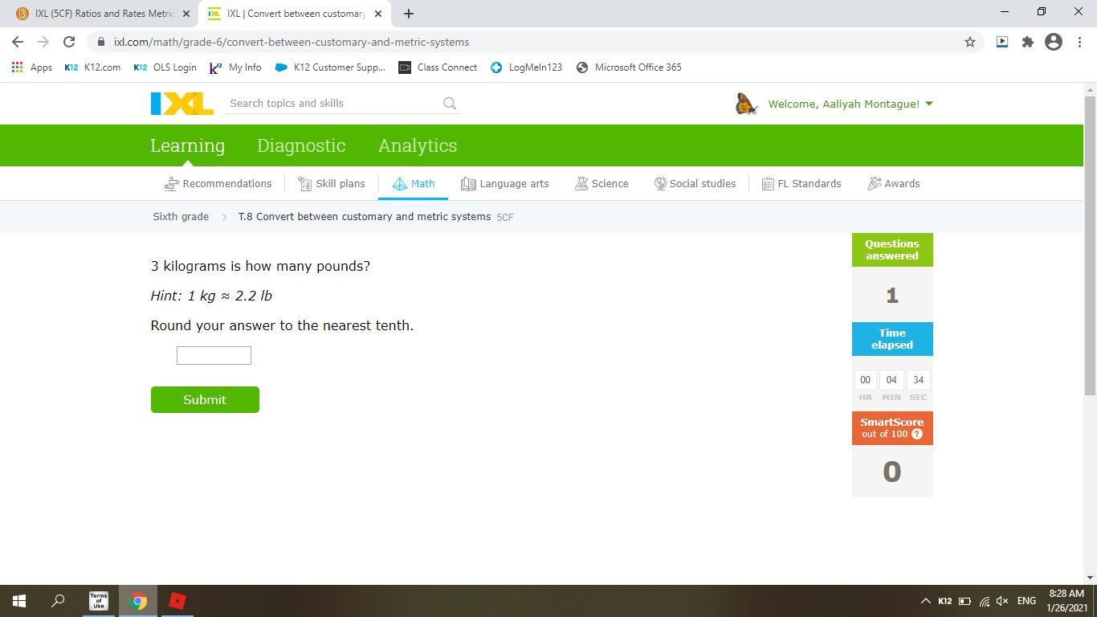Open the network Wi-Fi tray icon
This screenshot has height=617, width=1097.
(984, 601)
